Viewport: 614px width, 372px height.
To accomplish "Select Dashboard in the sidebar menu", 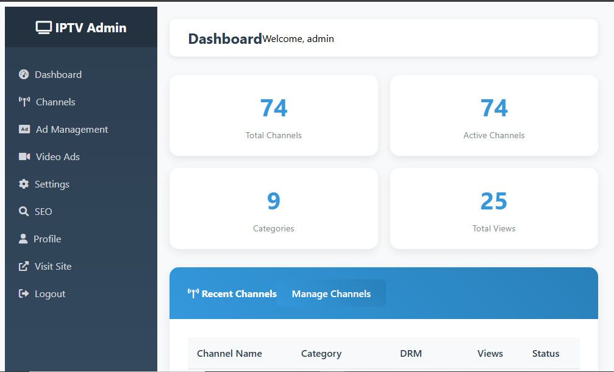I will (x=58, y=74).
